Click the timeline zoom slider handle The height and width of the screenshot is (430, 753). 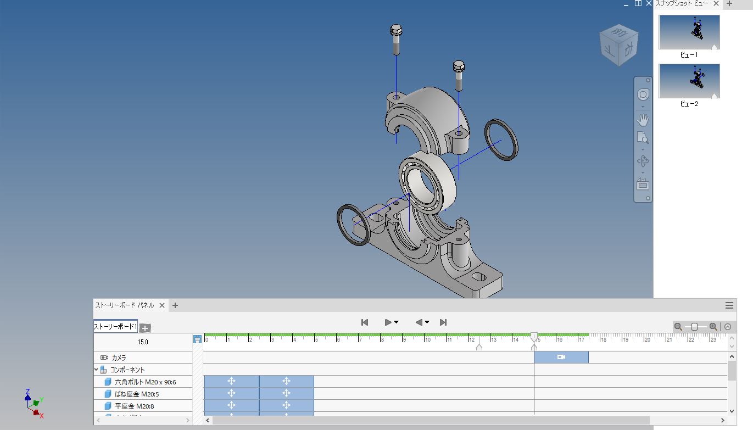tap(695, 327)
